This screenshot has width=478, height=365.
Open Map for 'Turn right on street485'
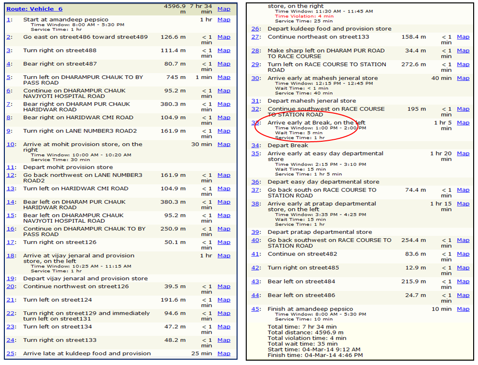point(463,268)
